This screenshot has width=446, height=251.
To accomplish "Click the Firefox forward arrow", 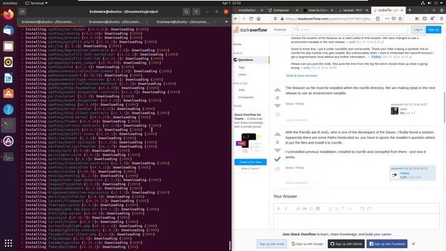I will (243, 19).
